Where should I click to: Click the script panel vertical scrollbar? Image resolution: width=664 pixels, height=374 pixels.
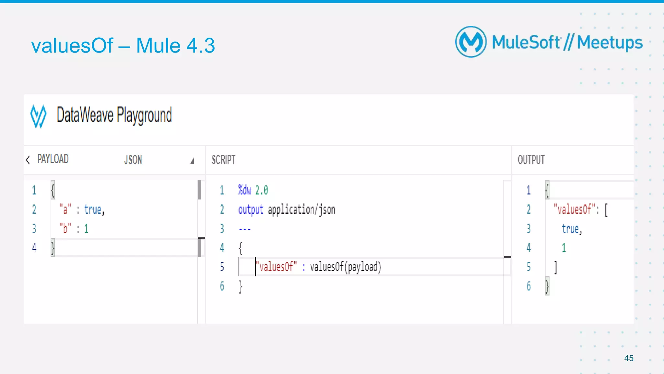click(x=507, y=252)
